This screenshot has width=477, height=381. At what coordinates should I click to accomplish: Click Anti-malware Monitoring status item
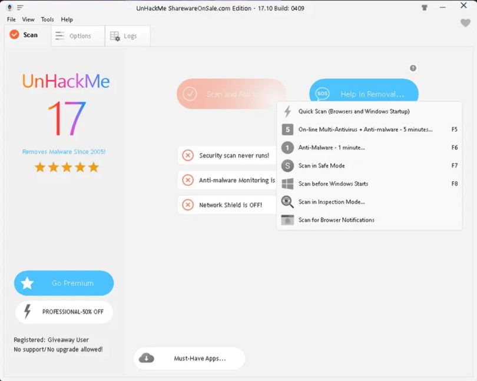(x=227, y=180)
